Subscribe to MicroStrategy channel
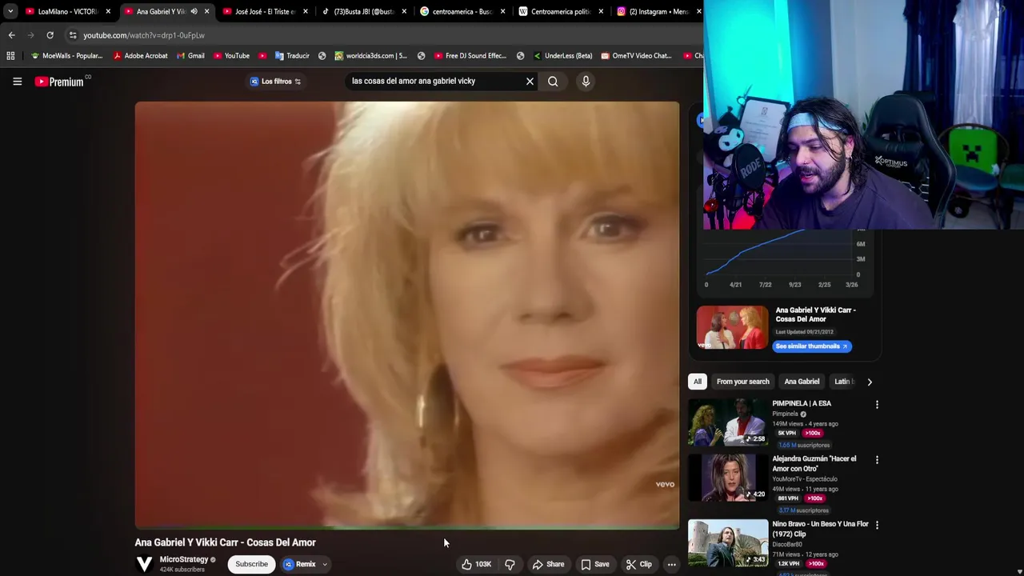This screenshot has width=1024, height=576. click(251, 564)
